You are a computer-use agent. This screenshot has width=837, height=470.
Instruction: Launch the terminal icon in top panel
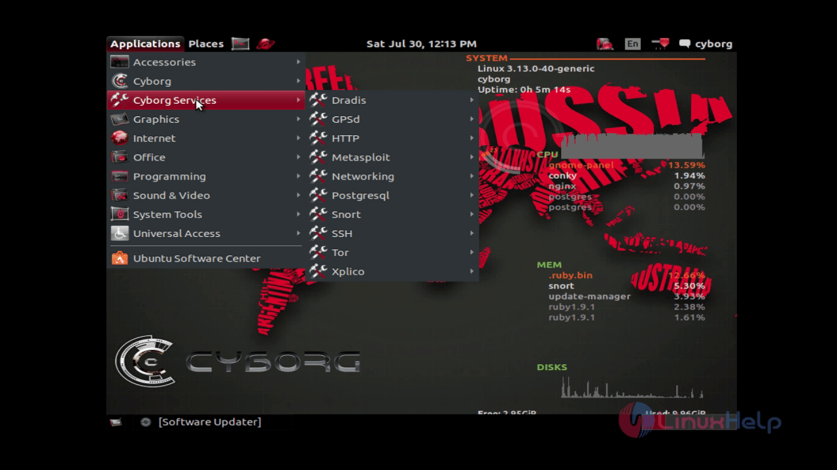241,44
